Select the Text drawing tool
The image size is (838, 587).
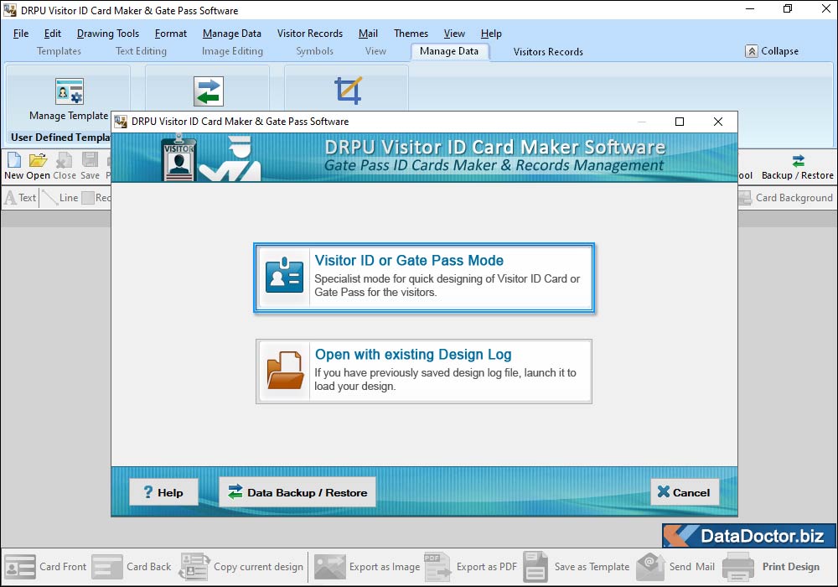20,198
